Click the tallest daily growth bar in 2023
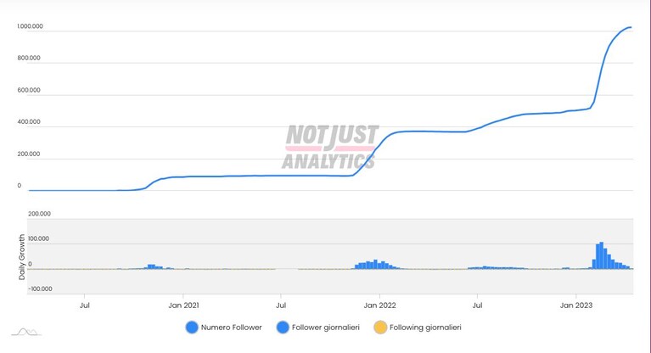Screen dimensions: 651x353 coord(601,255)
